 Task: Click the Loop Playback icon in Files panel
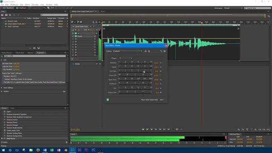[34, 48]
